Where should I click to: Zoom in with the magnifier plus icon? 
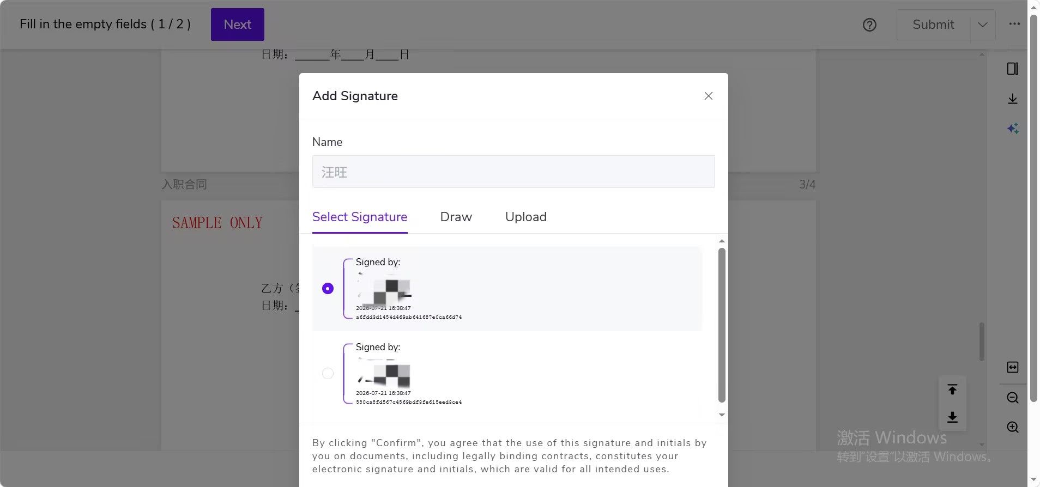[x=1013, y=427]
